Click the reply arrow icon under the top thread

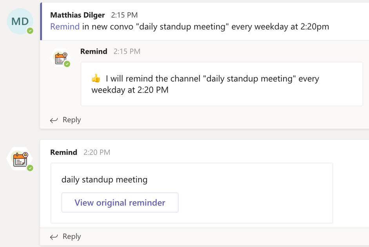pyautogui.click(x=54, y=120)
